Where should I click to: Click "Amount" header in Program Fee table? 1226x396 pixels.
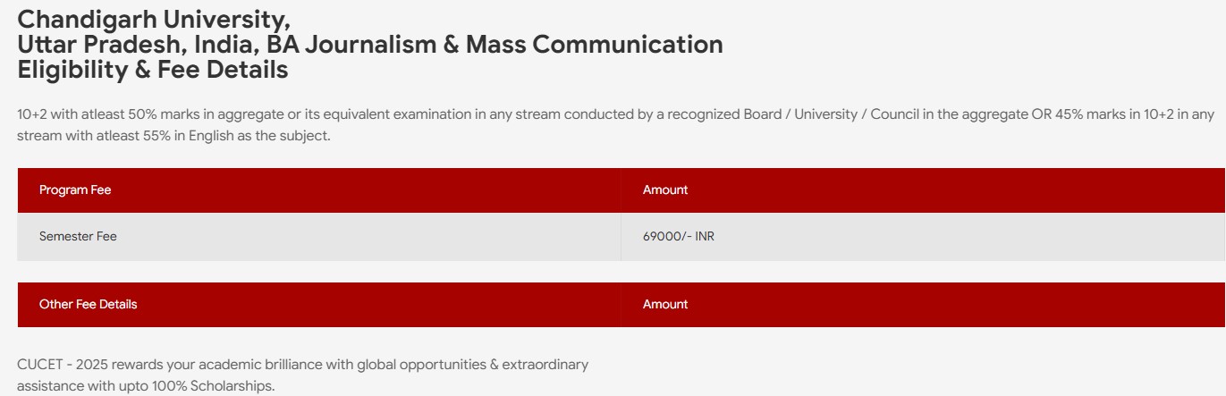point(665,190)
